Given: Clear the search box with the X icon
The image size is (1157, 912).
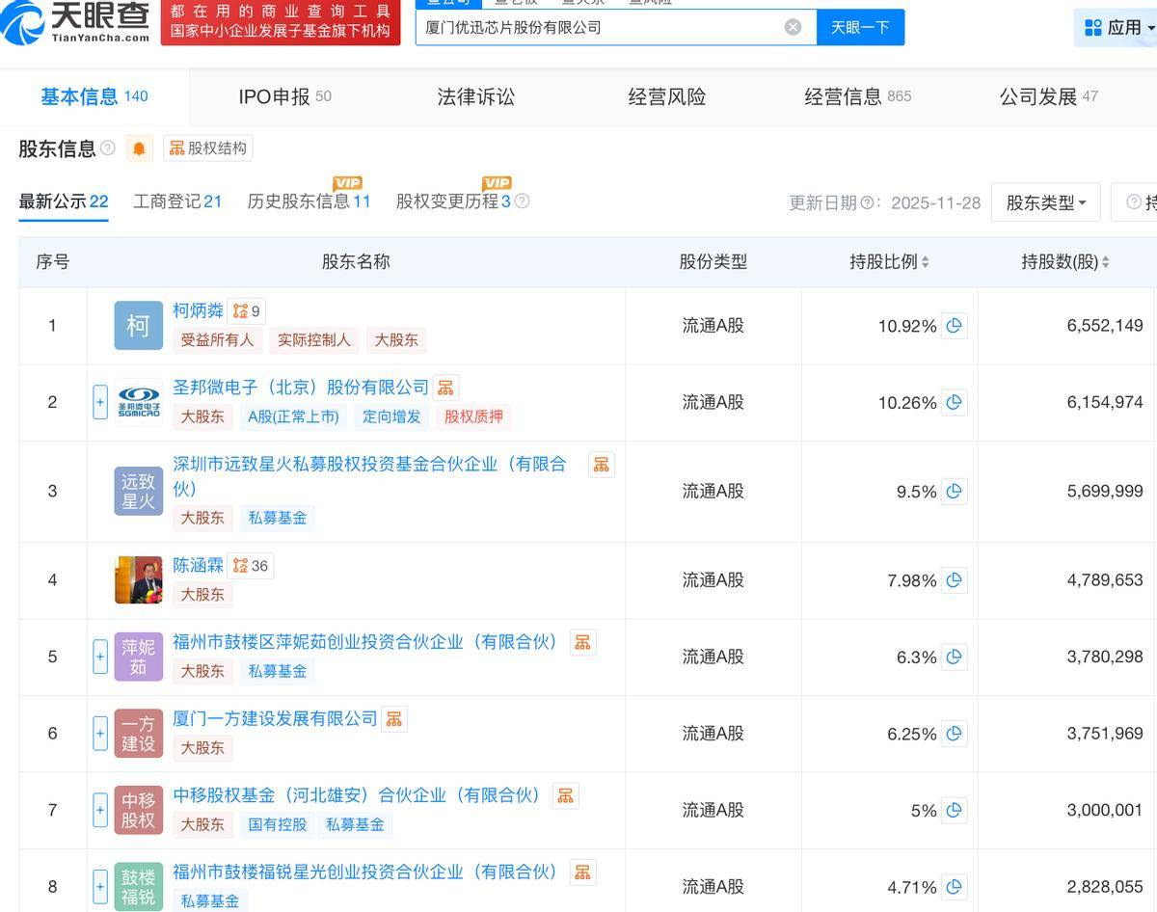Looking at the screenshot, I should click(794, 26).
